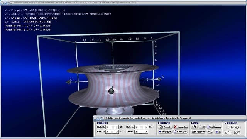Click the right X axis arrowhead

tap(159, 79)
